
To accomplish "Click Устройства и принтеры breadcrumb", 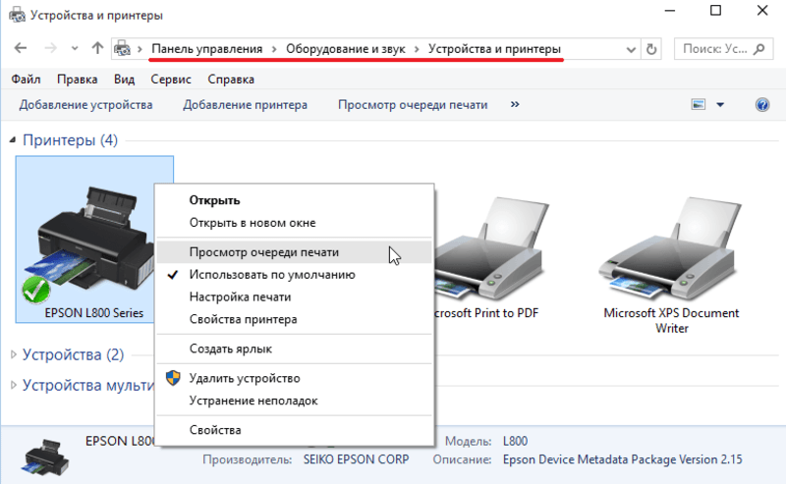I will 494,49.
